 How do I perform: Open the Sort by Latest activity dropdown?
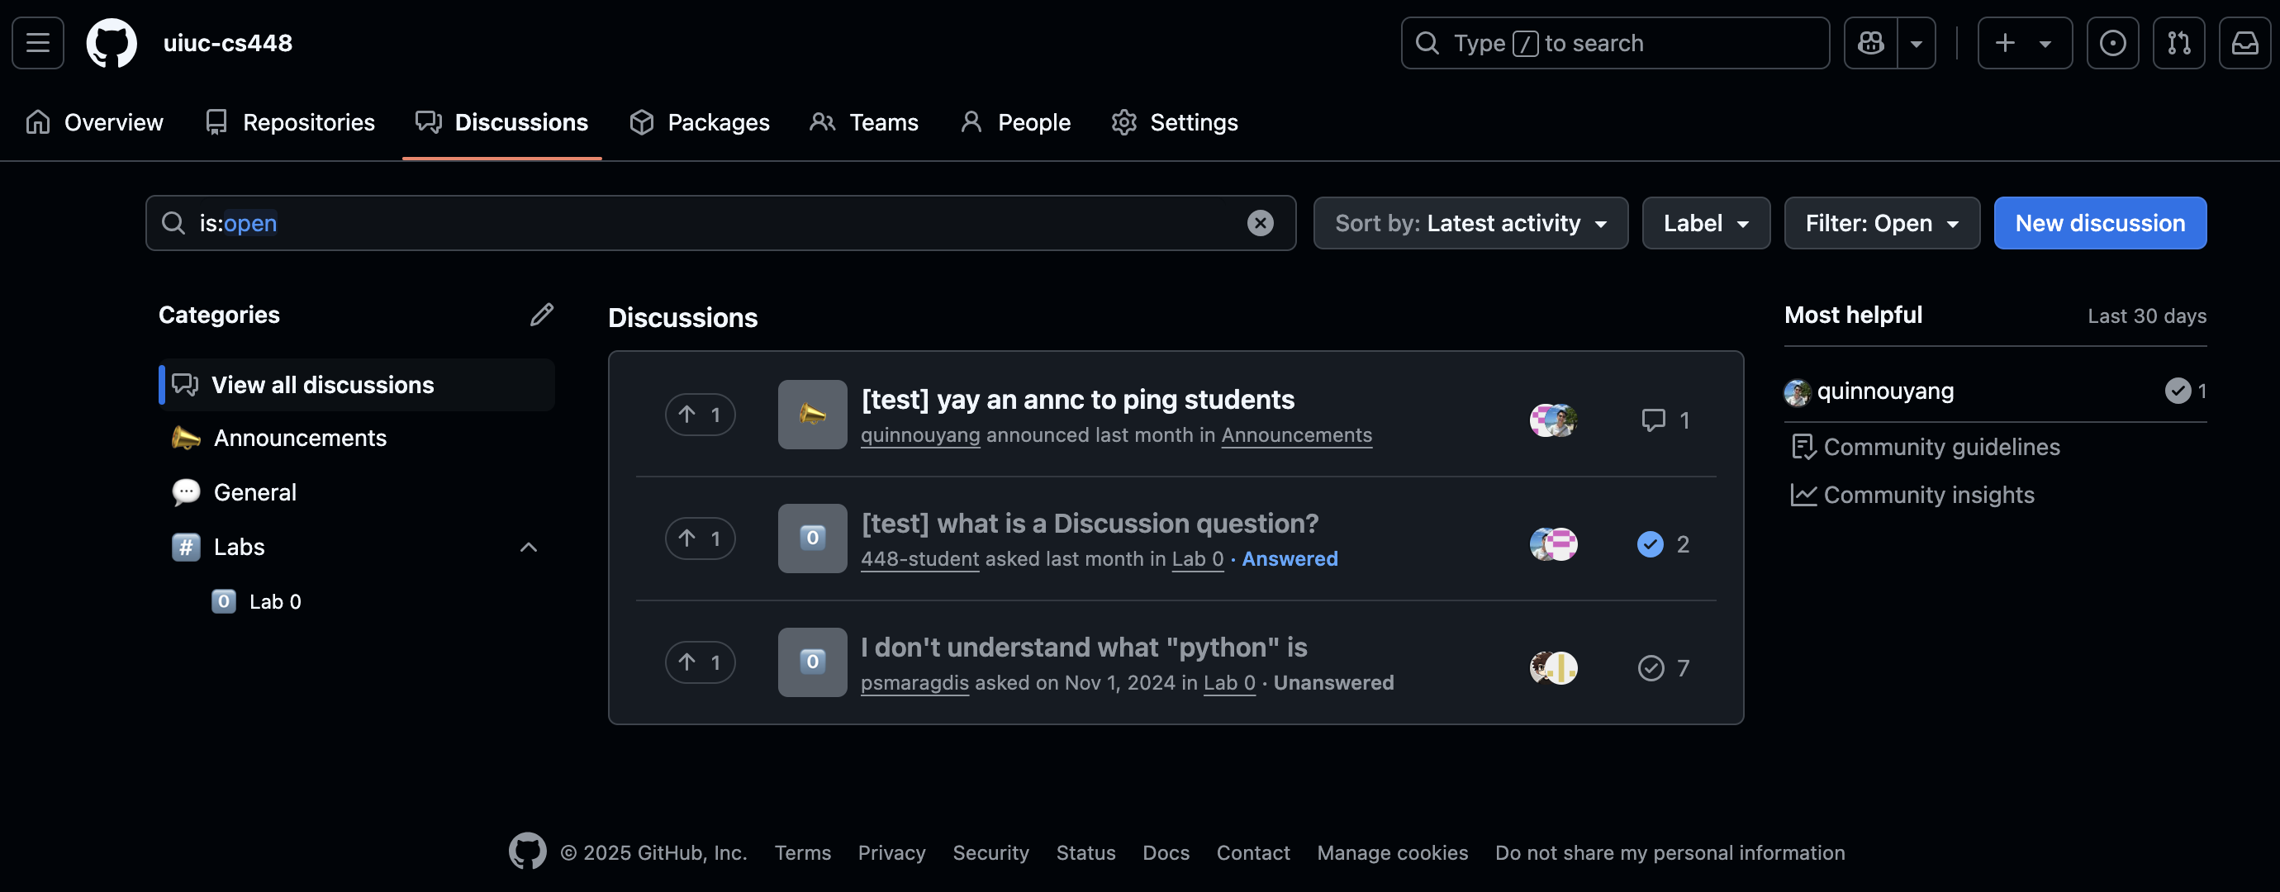[x=1470, y=223]
